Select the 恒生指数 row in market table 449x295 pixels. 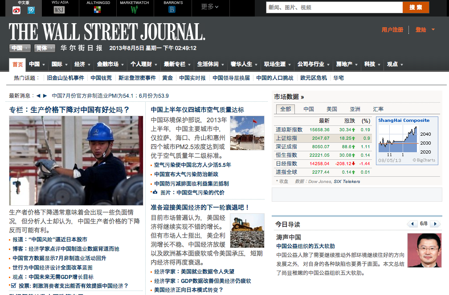tap(323, 155)
